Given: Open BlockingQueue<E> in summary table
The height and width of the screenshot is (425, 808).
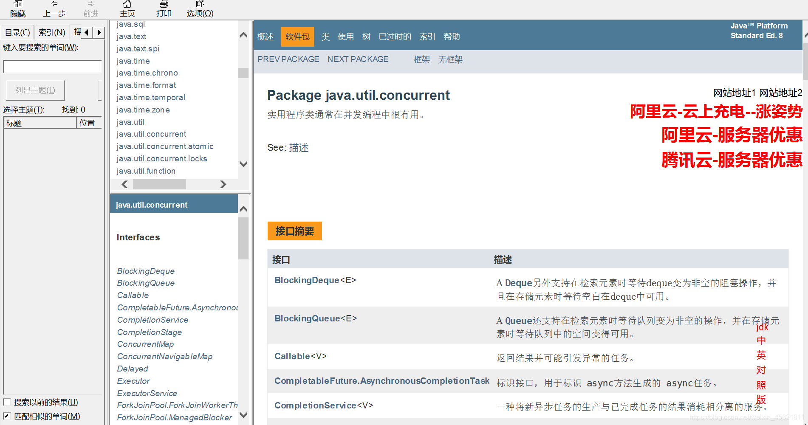Looking at the screenshot, I should pos(315,318).
